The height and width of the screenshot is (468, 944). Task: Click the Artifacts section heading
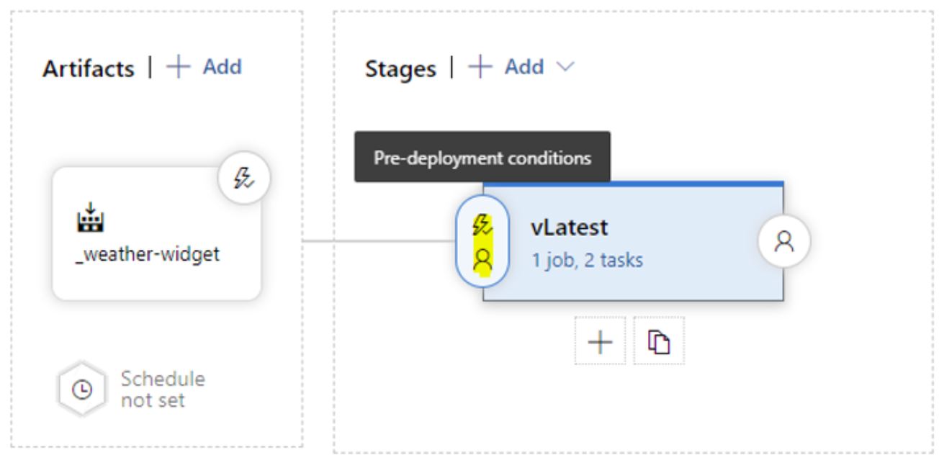[88, 68]
